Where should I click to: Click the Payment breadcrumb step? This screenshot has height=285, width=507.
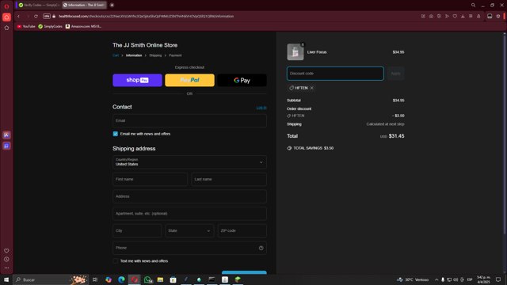click(175, 55)
